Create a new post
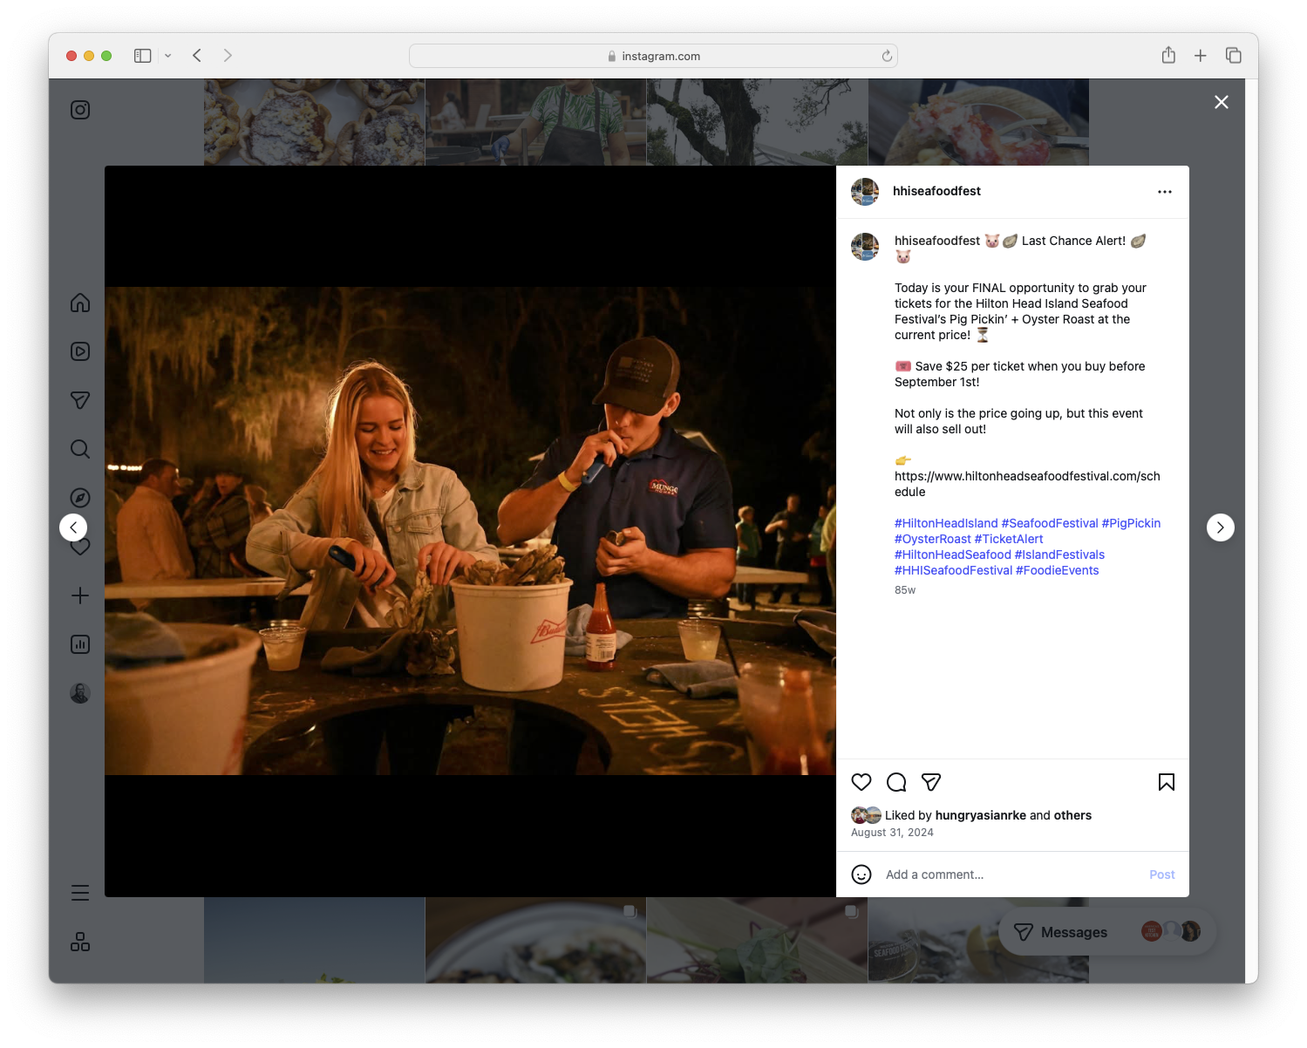The height and width of the screenshot is (1048, 1307). (x=79, y=595)
